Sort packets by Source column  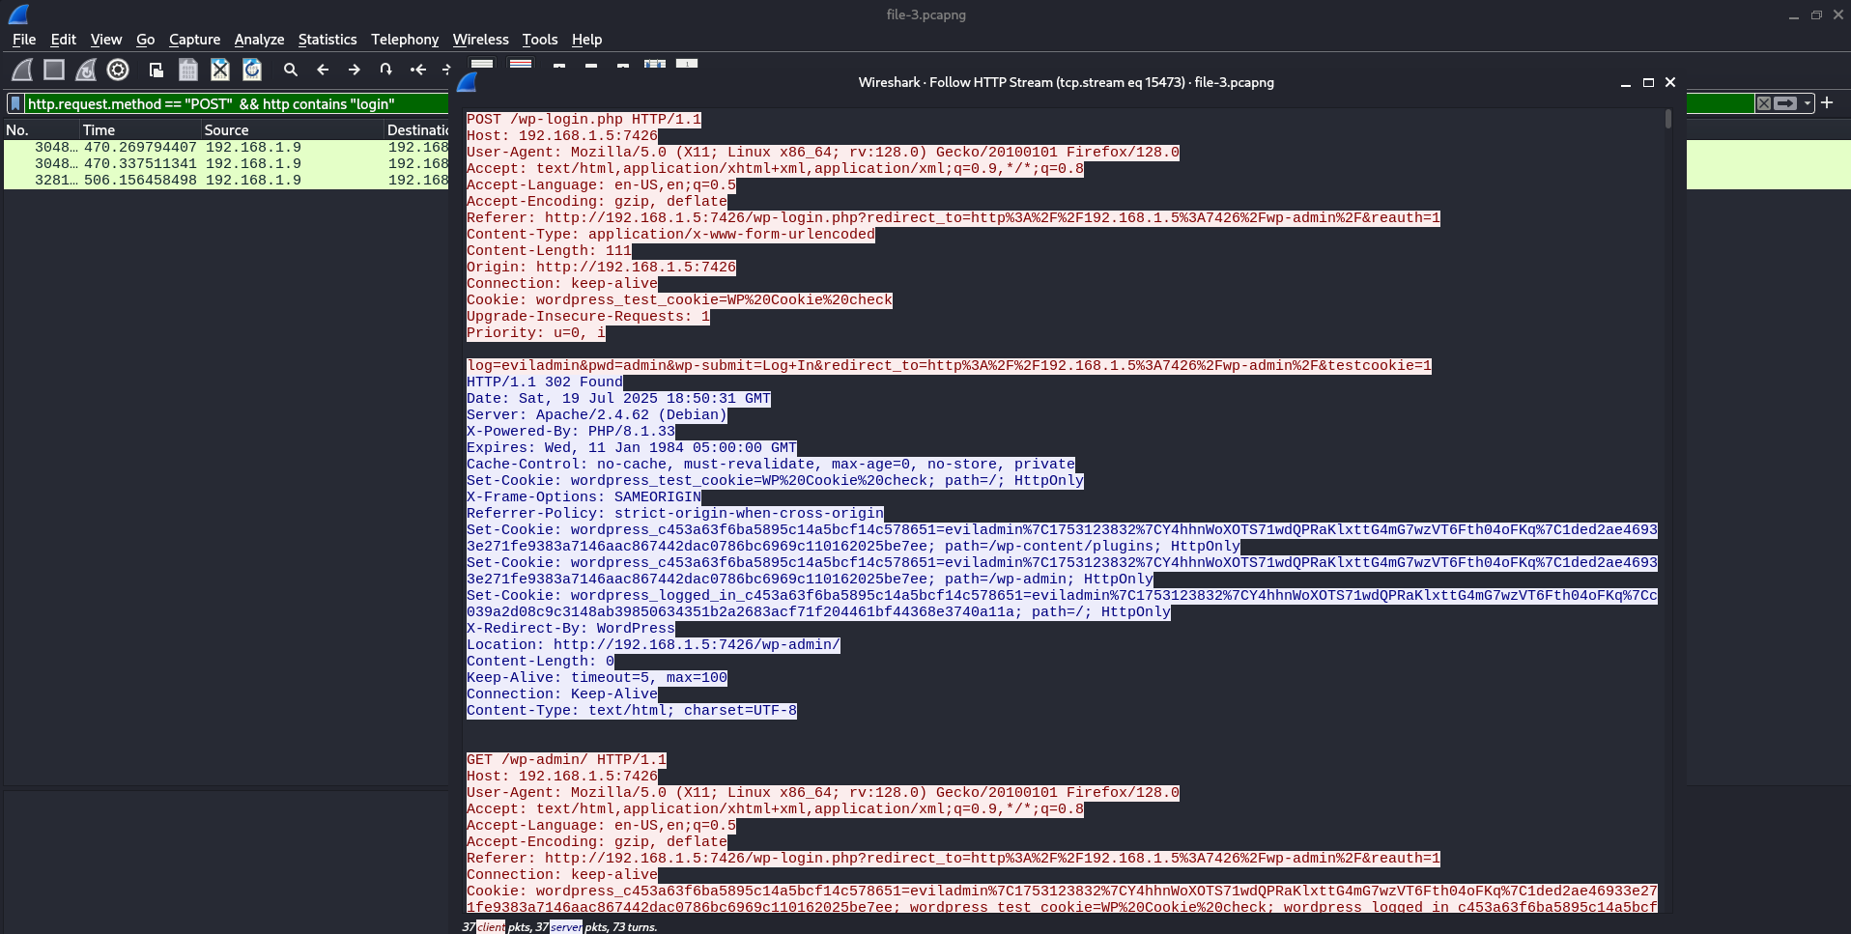coord(292,129)
